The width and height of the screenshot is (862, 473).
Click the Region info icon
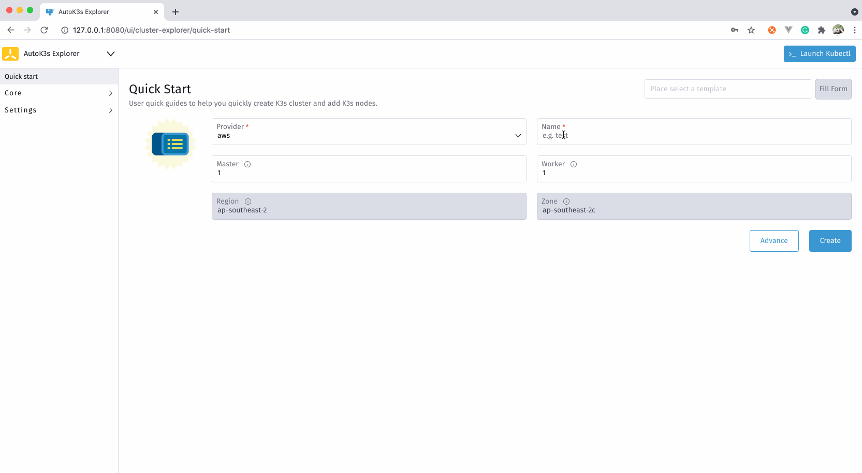248,202
